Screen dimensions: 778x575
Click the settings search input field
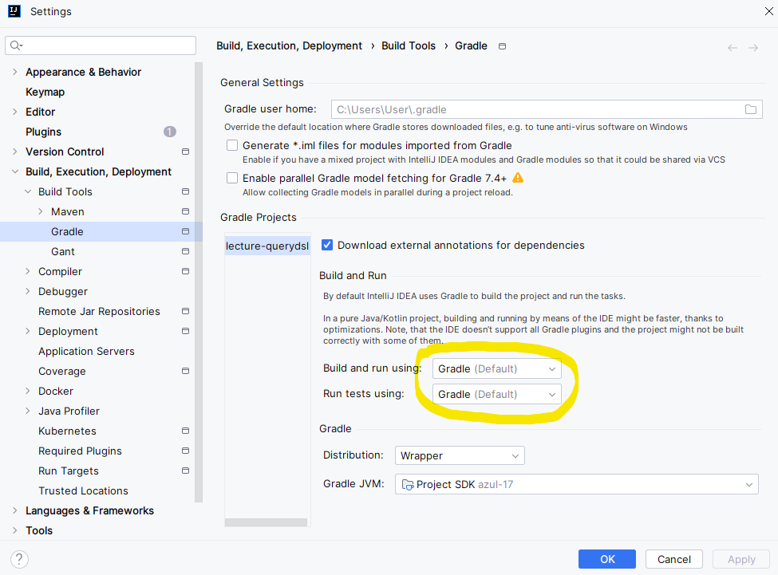click(x=101, y=45)
